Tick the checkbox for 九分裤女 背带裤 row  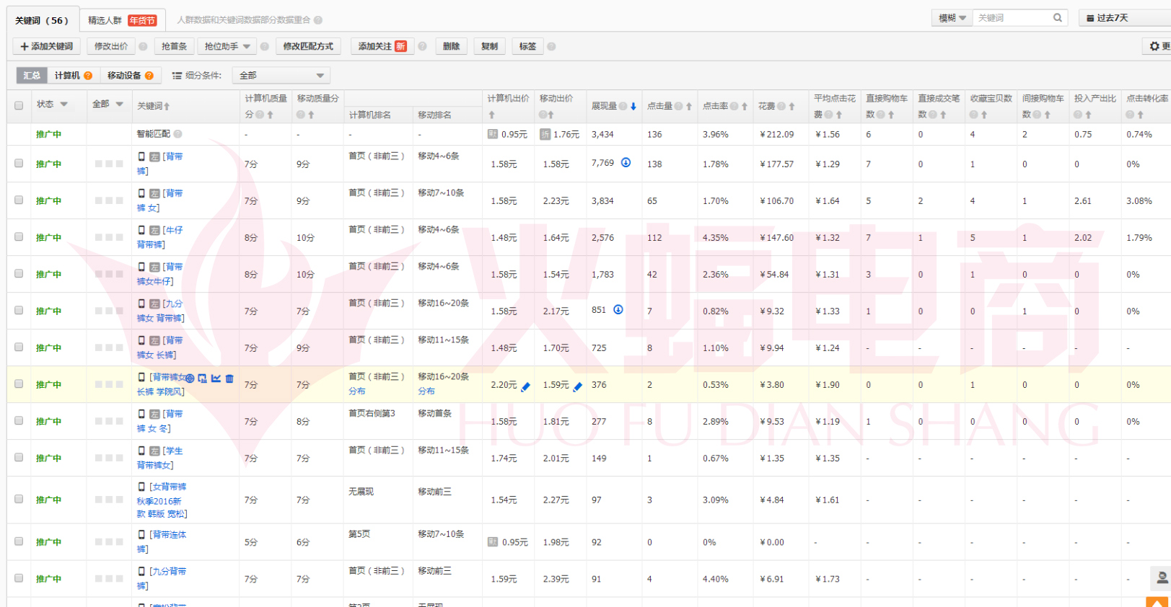point(19,310)
